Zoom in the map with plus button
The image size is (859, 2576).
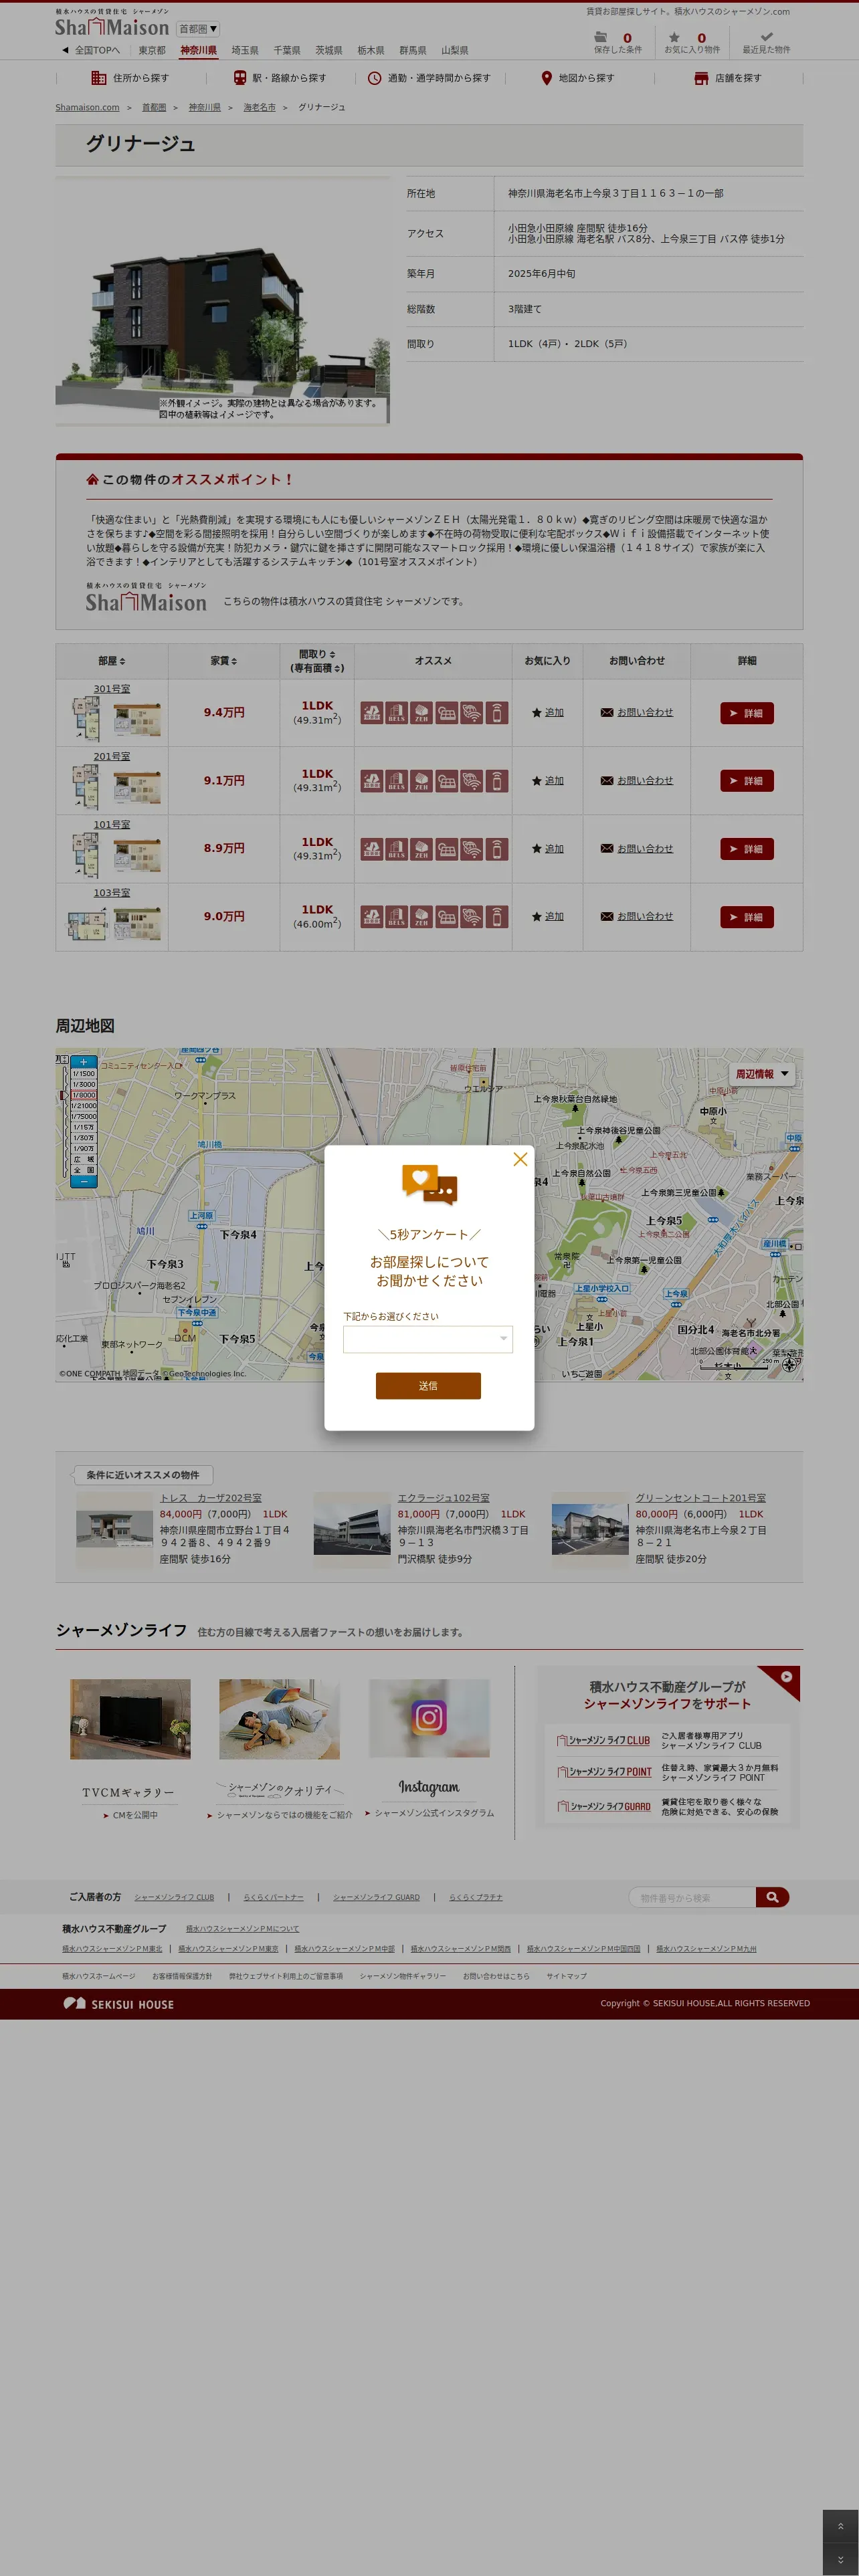pyautogui.click(x=84, y=1062)
